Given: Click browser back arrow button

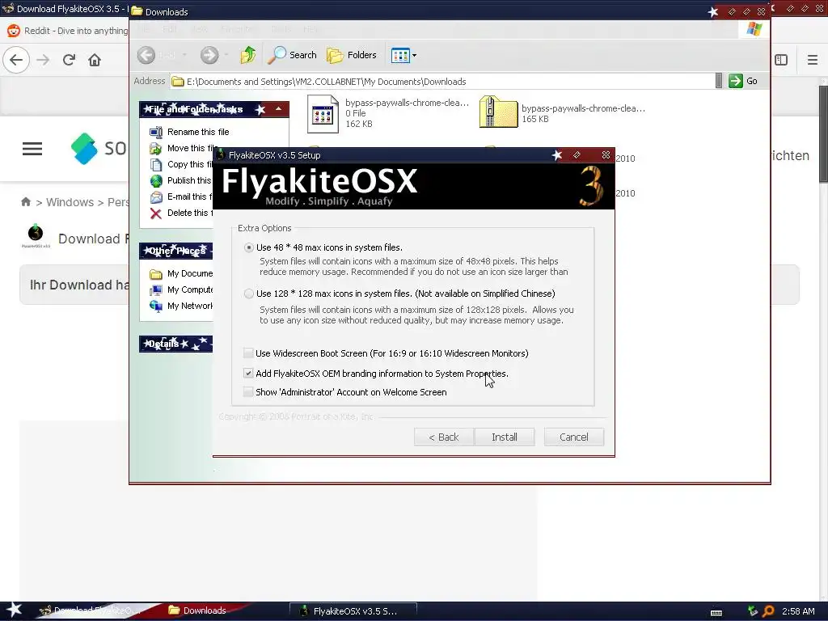Looking at the screenshot, I should click(16, 60).
